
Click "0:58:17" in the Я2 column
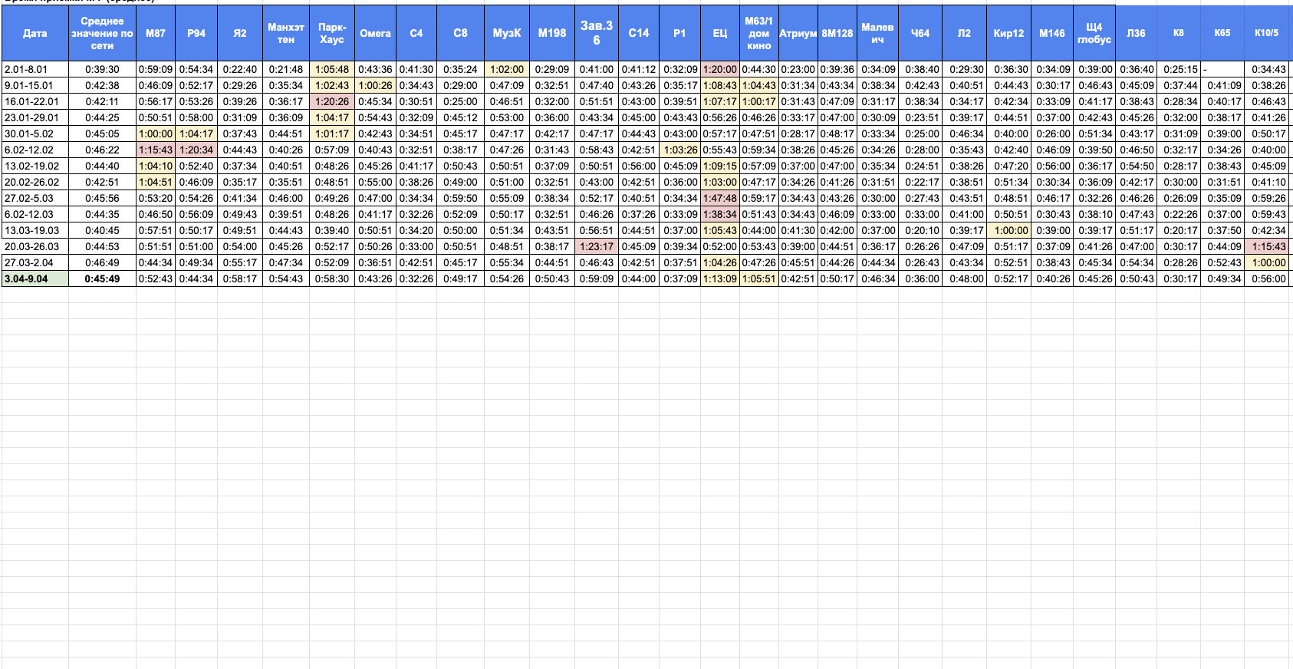[x=240, y=278]
